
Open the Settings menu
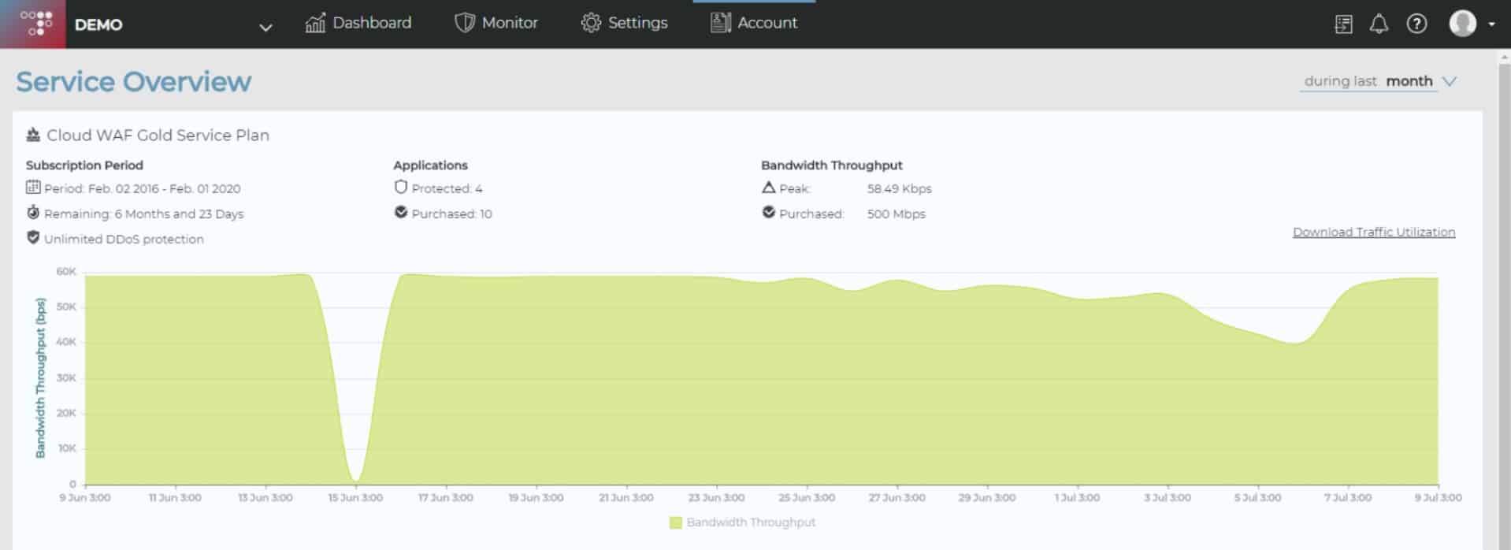624,23
